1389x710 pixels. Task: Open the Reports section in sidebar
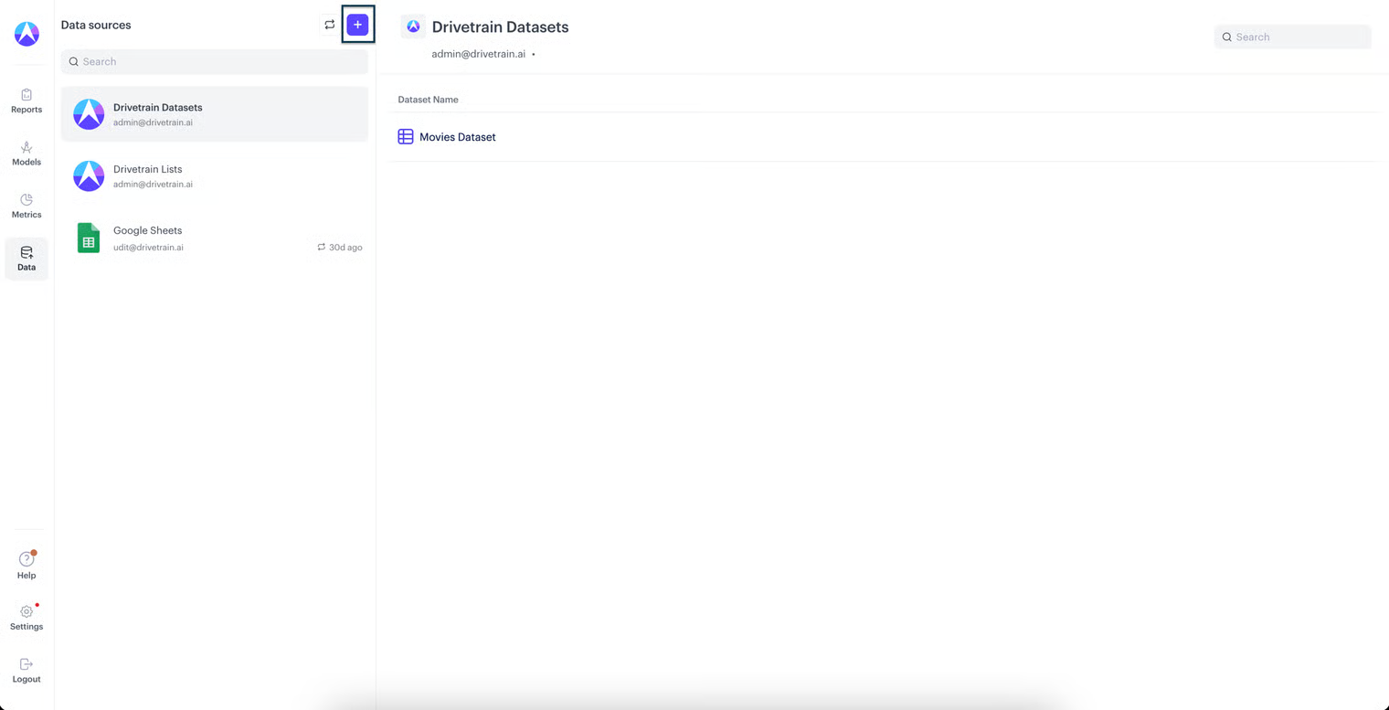coord(27,101)
